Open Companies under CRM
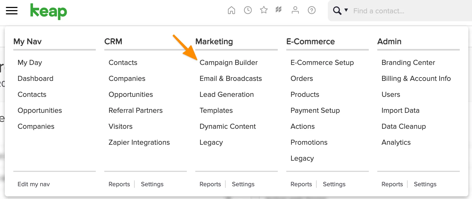Viewport: 472px width, 199px height. tap(127, 79)
